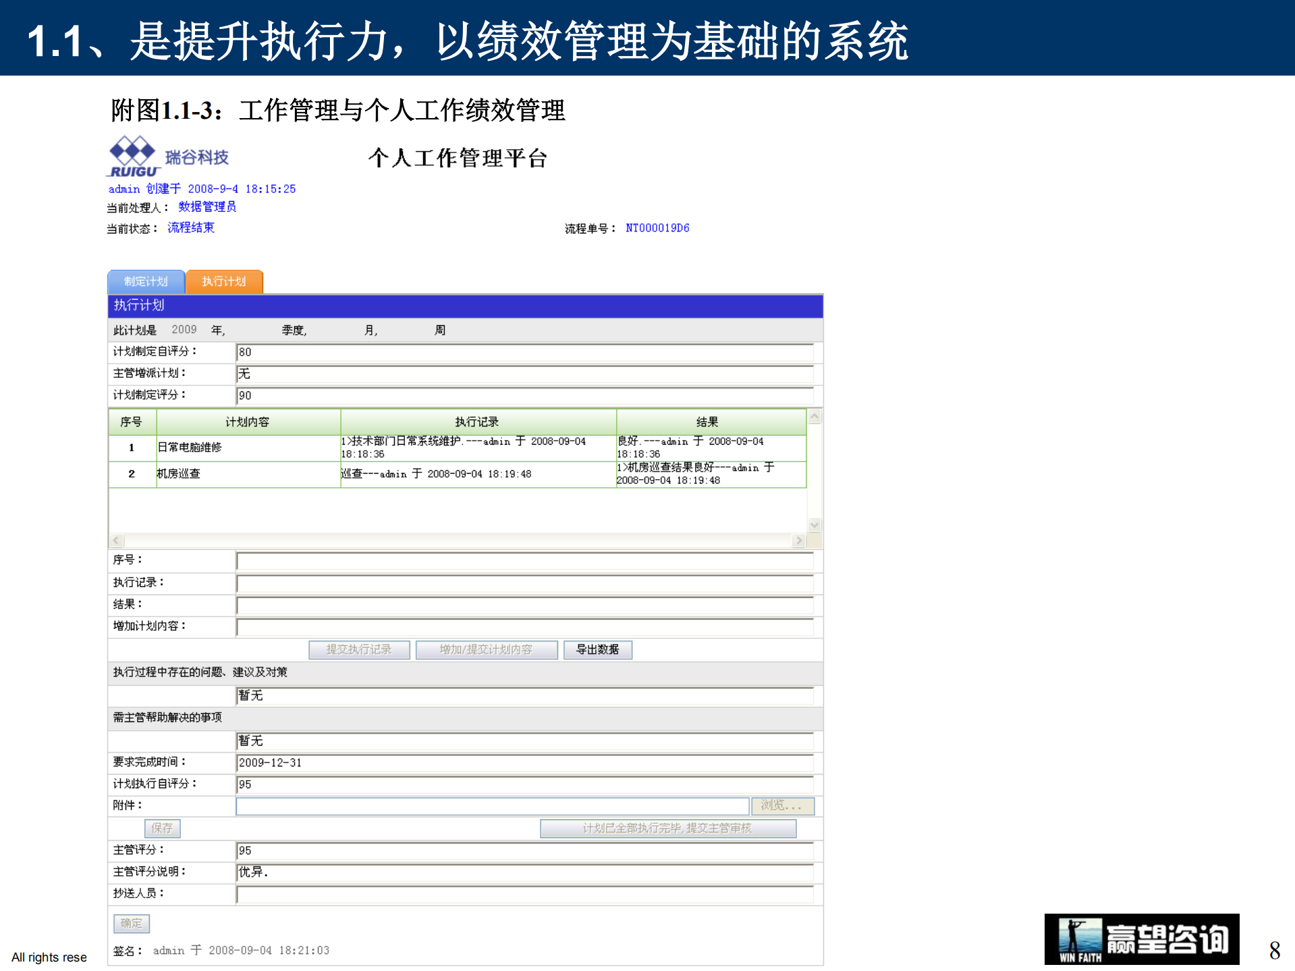The height and width of the screenshot is (971, 1295).
Task: Open flow number NT000019D6
Action: tap(657, 227)
